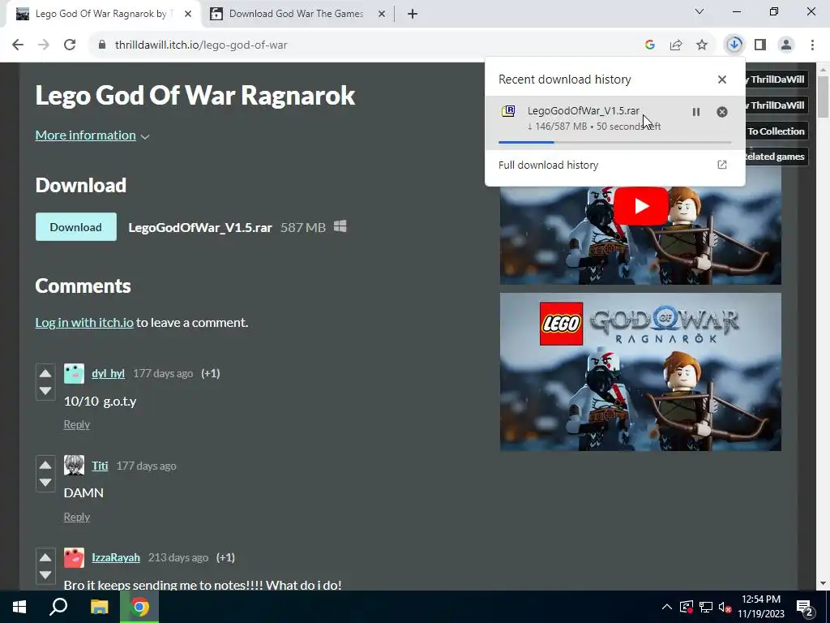Screen dimensions: 830x623
Task: Open the Lego God of War Ragnarok screenshot
Action: [640, 372]
